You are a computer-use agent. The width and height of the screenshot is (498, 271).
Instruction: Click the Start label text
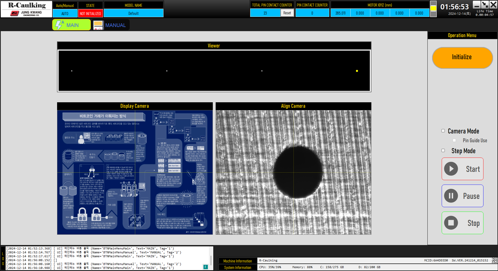coord(473,169)
